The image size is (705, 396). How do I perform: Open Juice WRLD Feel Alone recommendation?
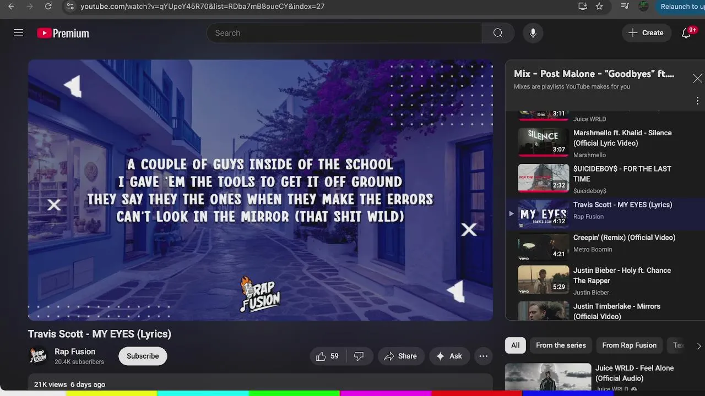634,373
